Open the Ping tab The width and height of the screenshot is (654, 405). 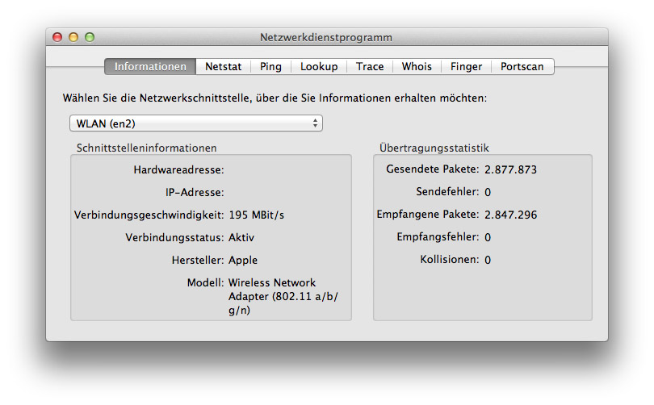point(270,67)
